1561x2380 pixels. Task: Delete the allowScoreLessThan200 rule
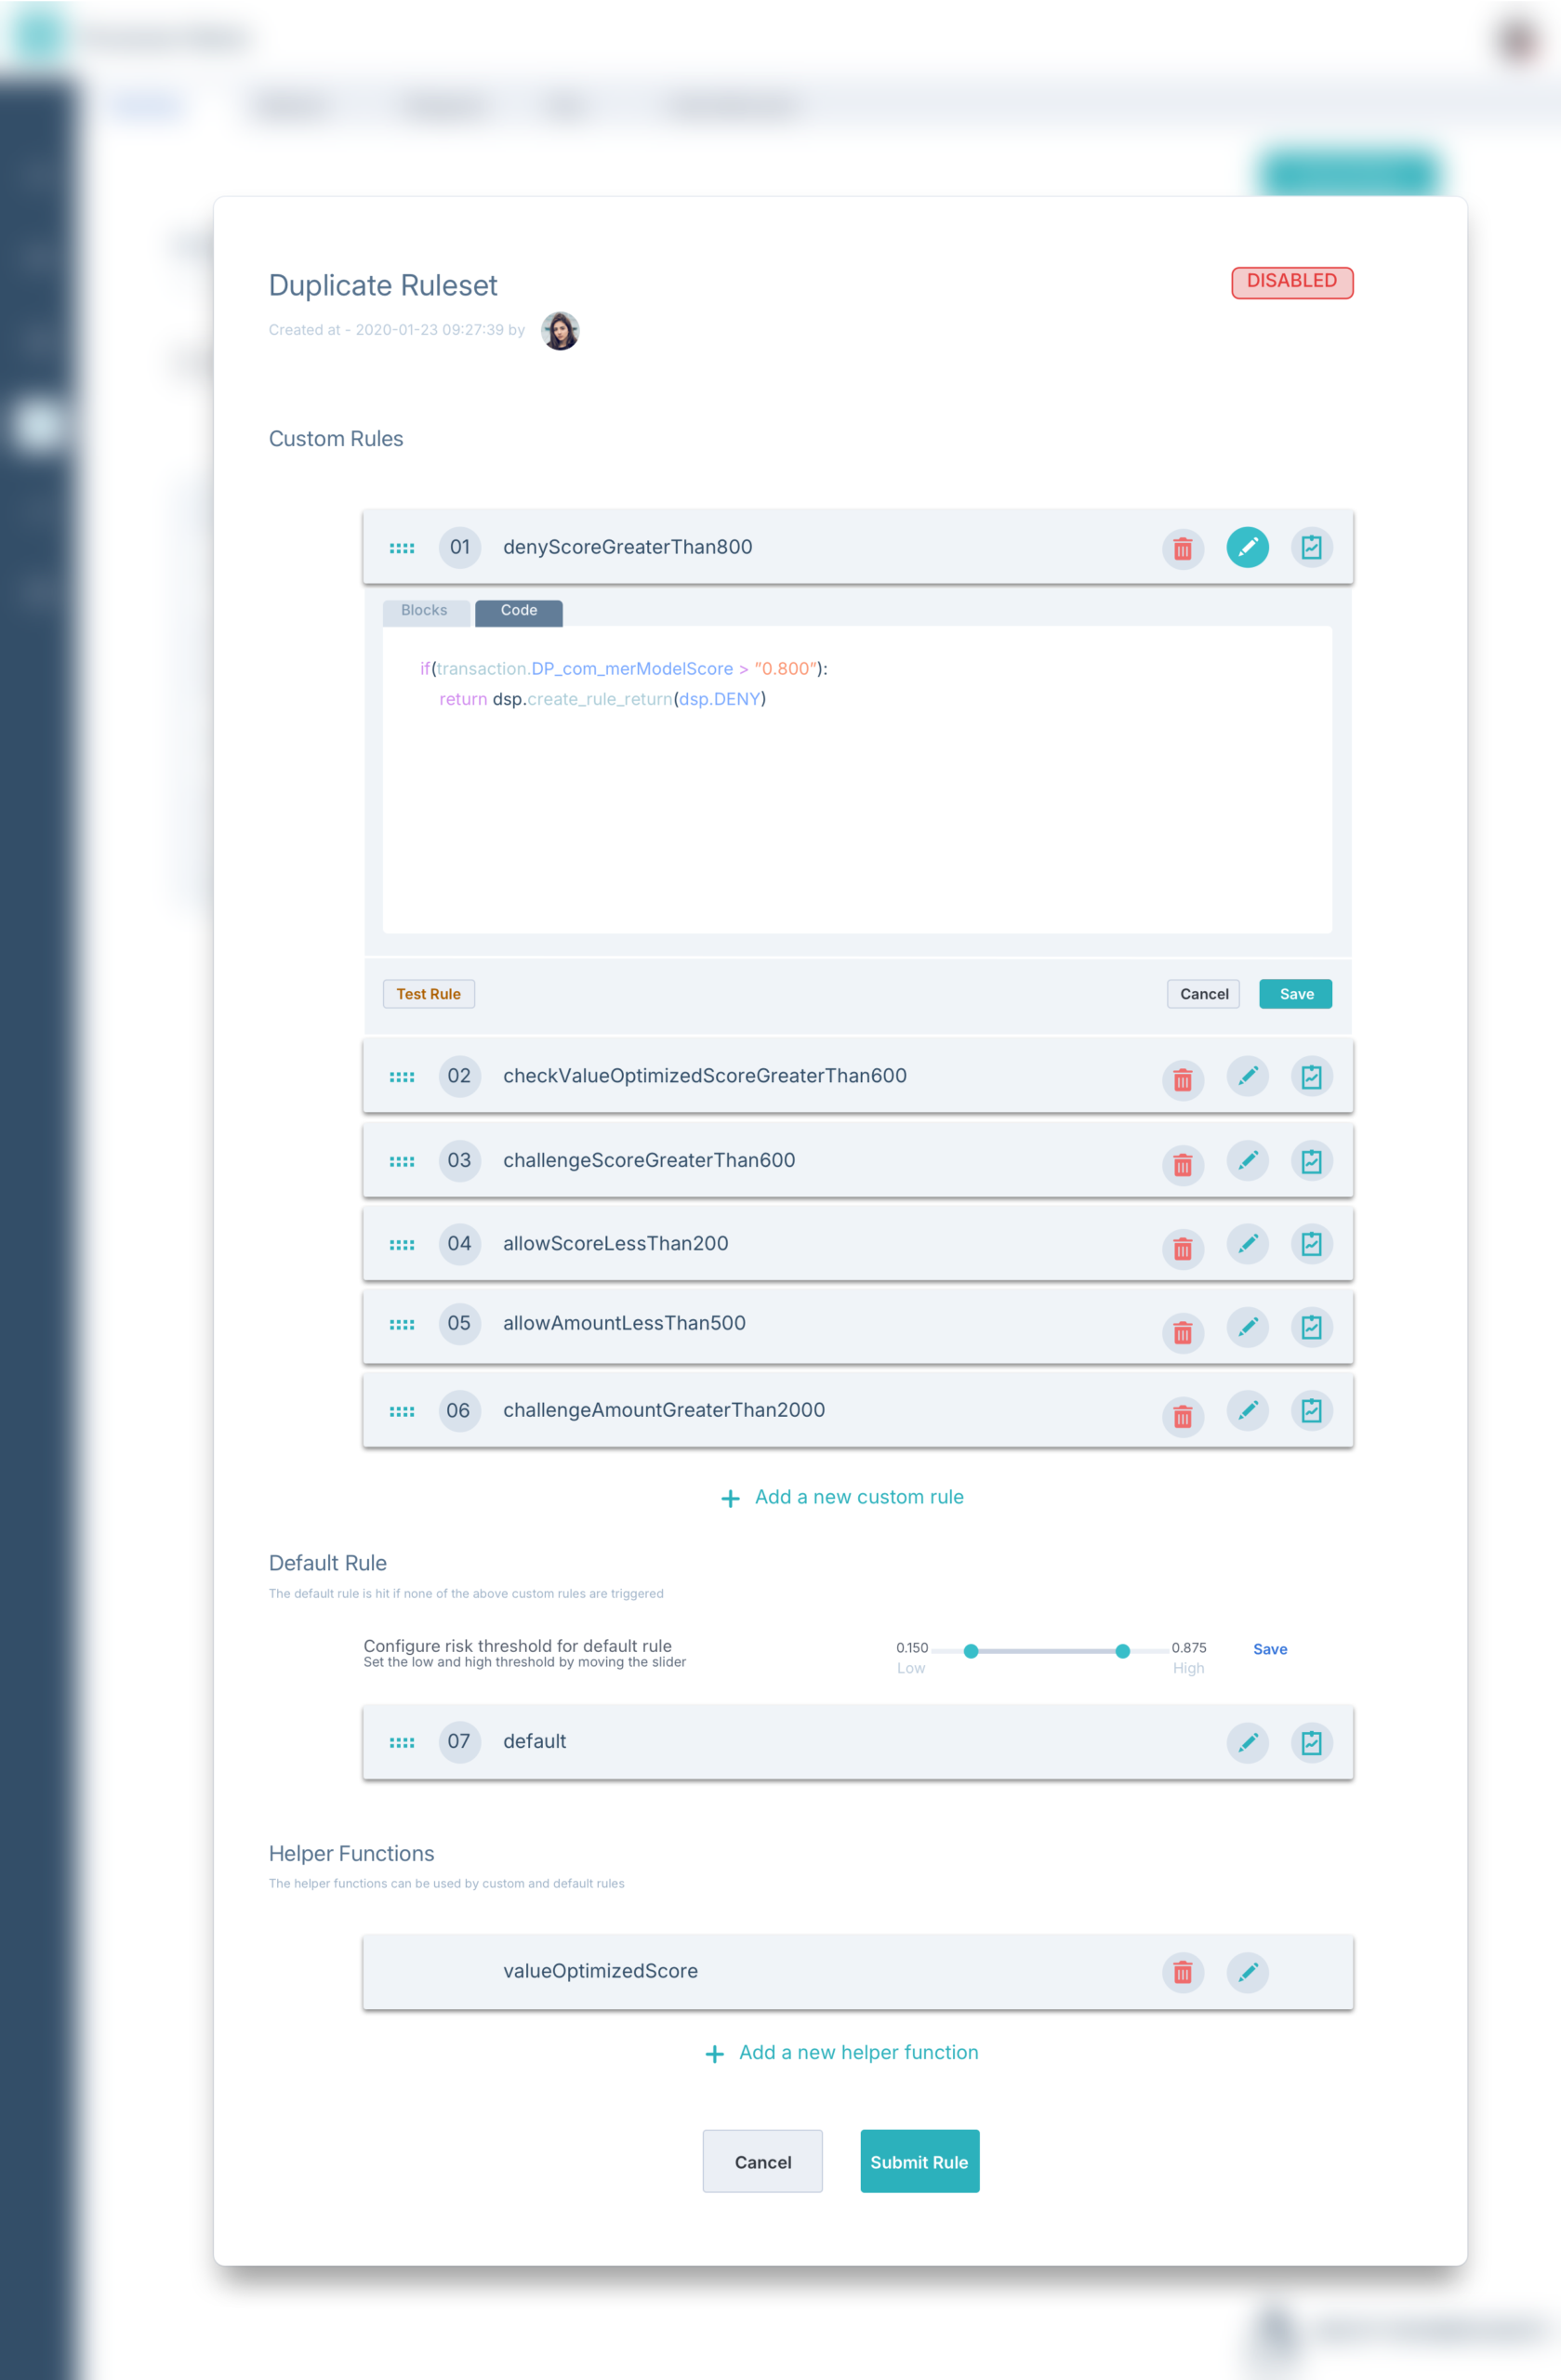[x=1183, y=1248]
